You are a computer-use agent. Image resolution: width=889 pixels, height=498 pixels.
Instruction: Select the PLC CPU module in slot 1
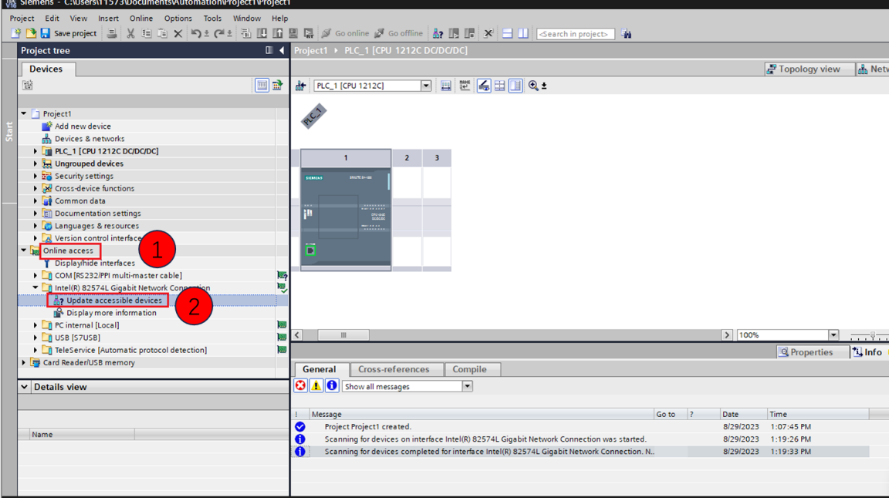point(345,217)
